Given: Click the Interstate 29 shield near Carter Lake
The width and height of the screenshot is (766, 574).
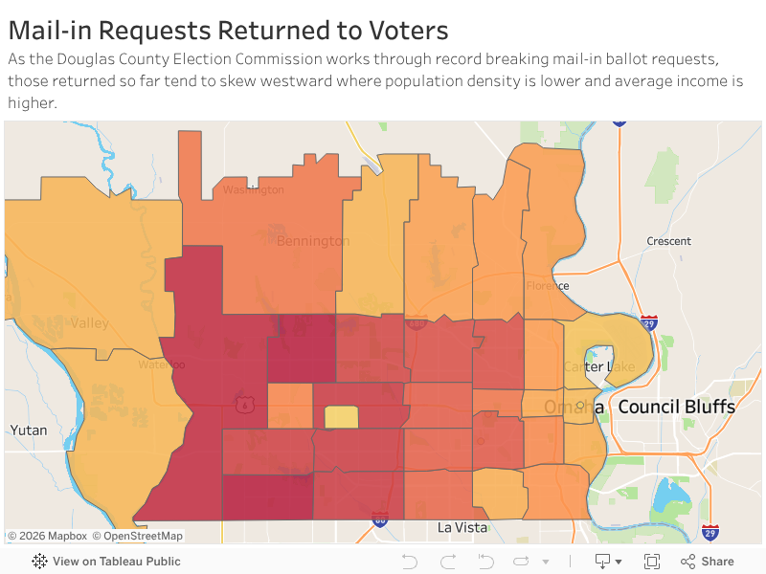Looking at the screenshot, I should [649, 323].
